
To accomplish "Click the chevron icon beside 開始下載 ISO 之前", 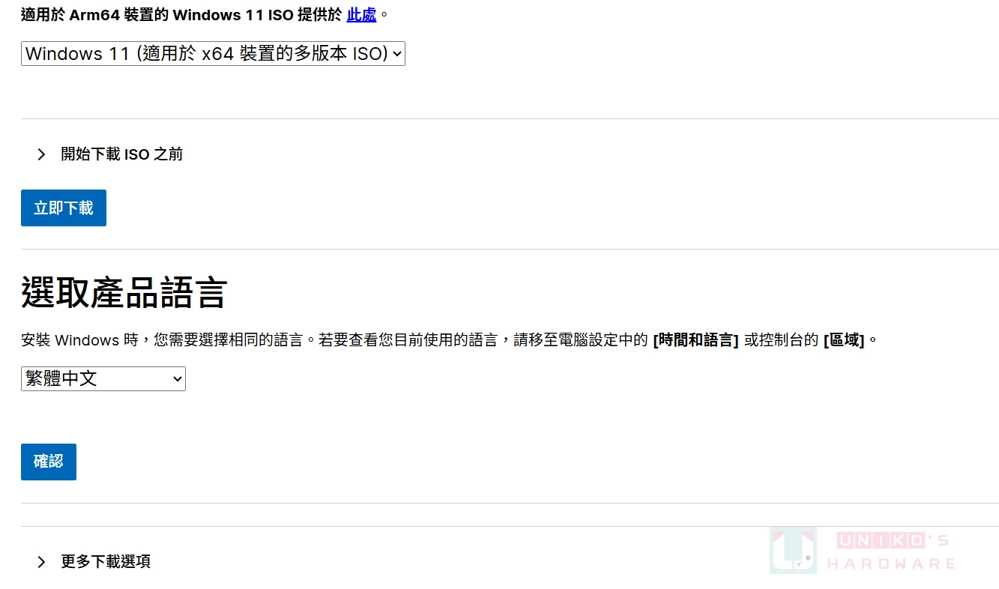I will coord(41,154).
